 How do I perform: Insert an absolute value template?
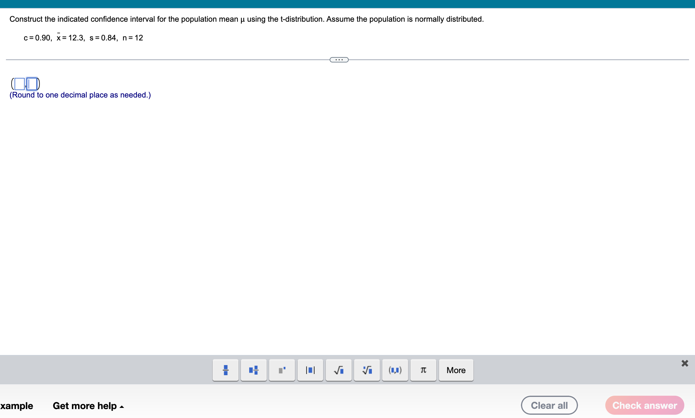(310, 370)
